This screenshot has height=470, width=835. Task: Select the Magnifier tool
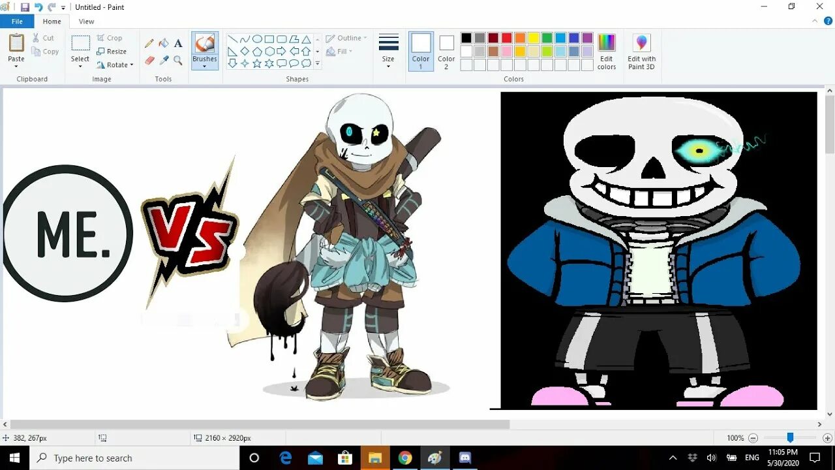coord(178,60)
